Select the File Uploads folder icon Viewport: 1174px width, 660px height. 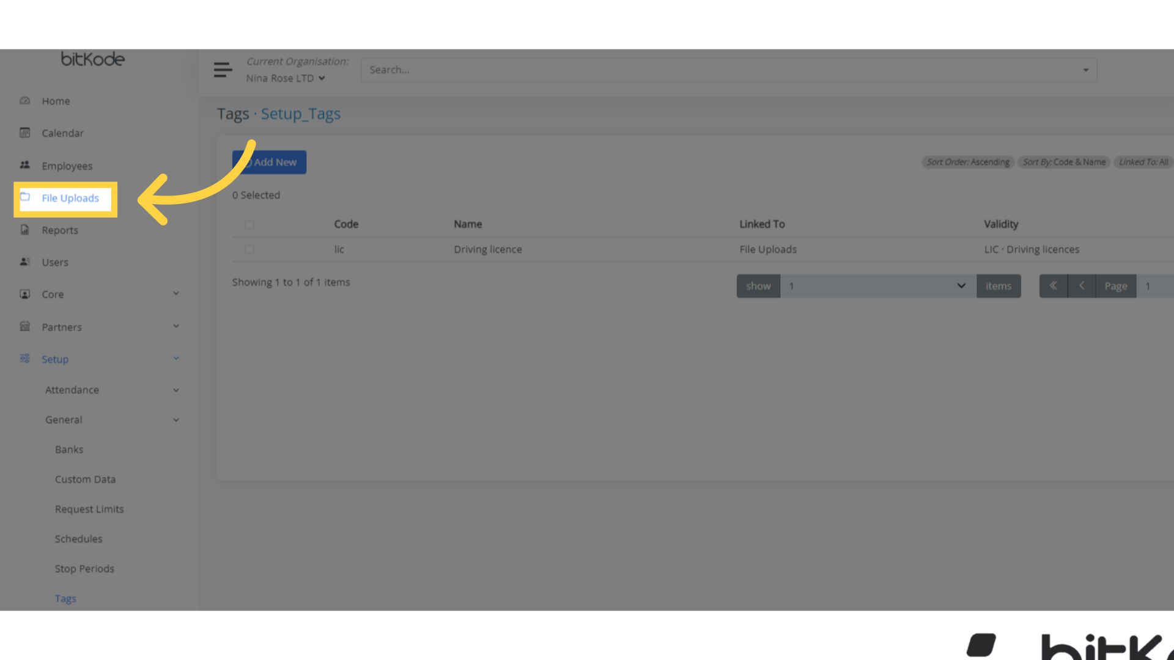point(26,197)
